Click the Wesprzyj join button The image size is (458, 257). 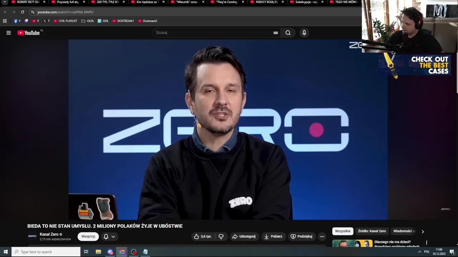tap(88, 236)
